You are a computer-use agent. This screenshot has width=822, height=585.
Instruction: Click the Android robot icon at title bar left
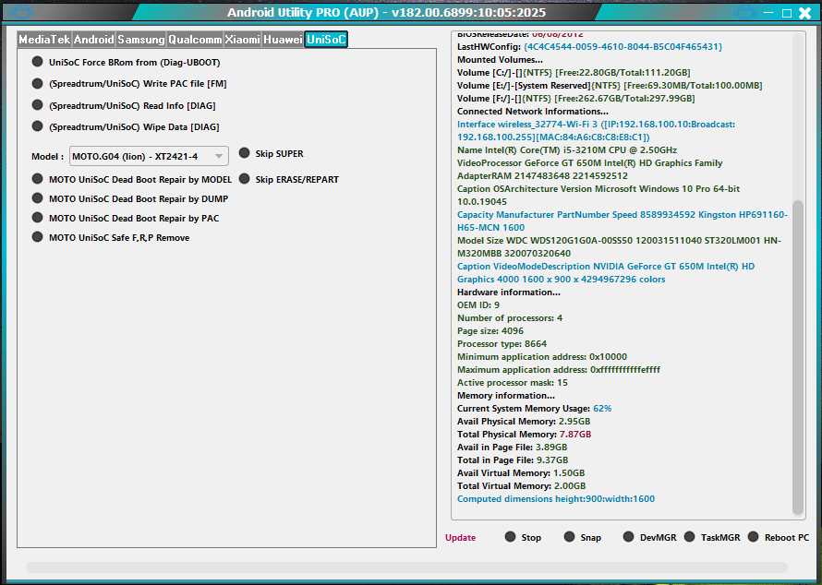click(x=22, y=11)
